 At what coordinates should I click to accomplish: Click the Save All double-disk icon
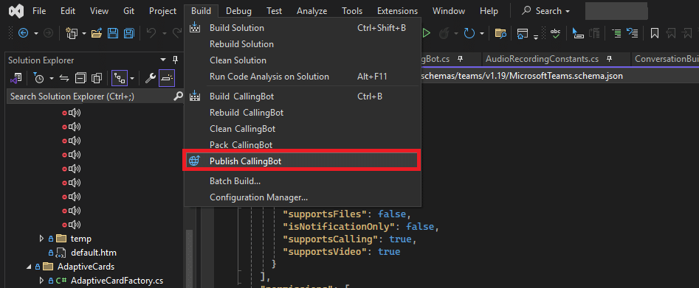point(129,33)
